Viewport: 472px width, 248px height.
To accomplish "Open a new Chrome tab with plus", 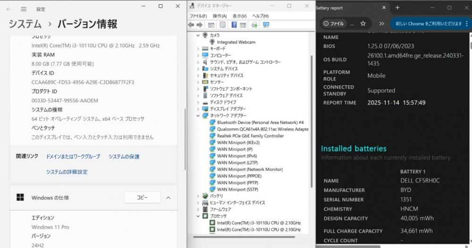I will 397,8.
